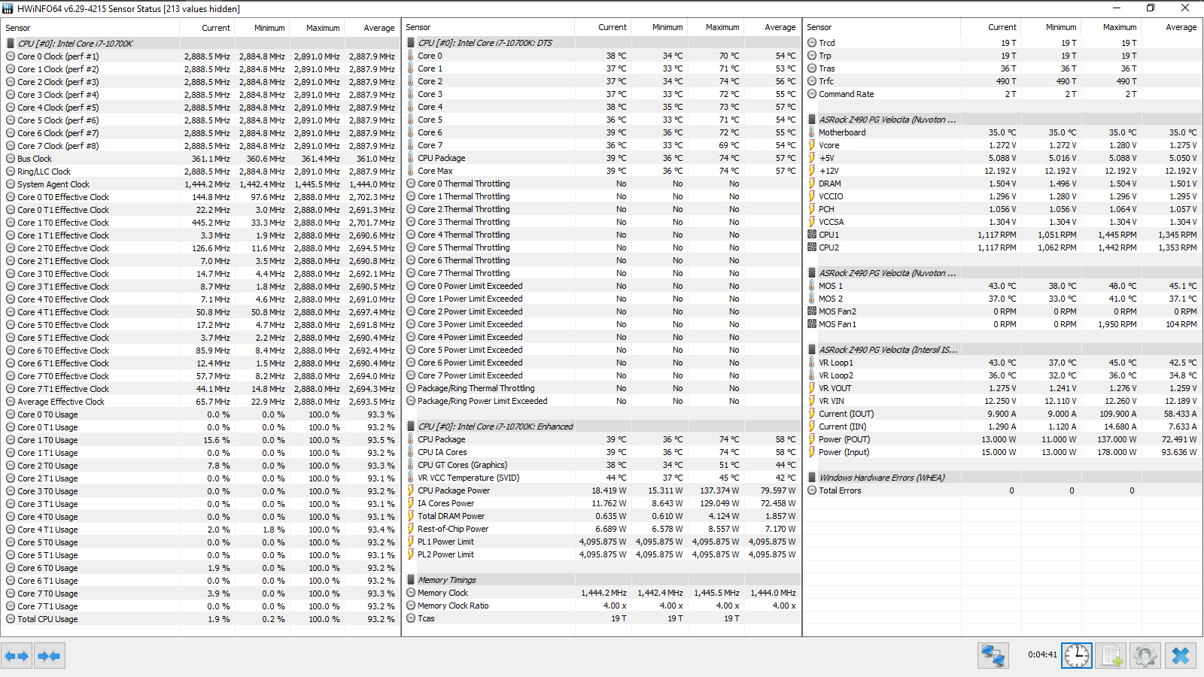The width and height of the screenshot is (1204, 677).
Task: Click the expand columns arrows button
Action: (x=17, y=656)
